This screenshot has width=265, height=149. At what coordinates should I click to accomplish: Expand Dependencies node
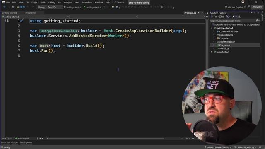214,35
